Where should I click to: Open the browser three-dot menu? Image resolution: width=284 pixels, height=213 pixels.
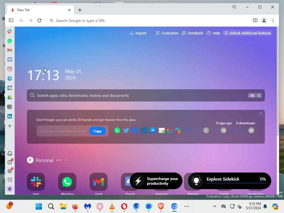tap(273, 21)
